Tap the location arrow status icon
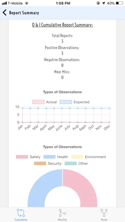The height and width of the screenshot is (222, 125). pos(104,3)
